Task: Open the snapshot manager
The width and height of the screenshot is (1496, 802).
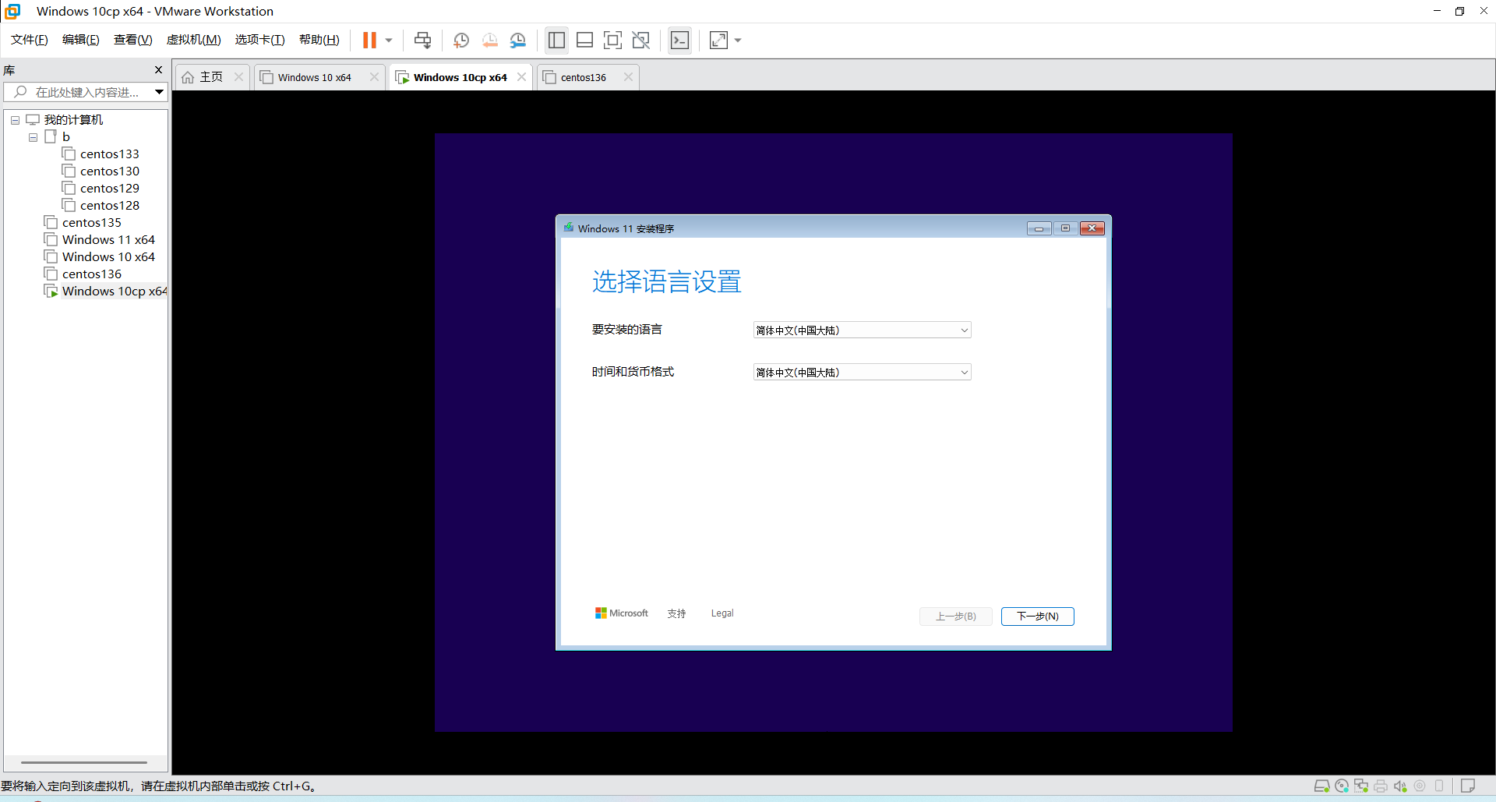Action: 518,41
